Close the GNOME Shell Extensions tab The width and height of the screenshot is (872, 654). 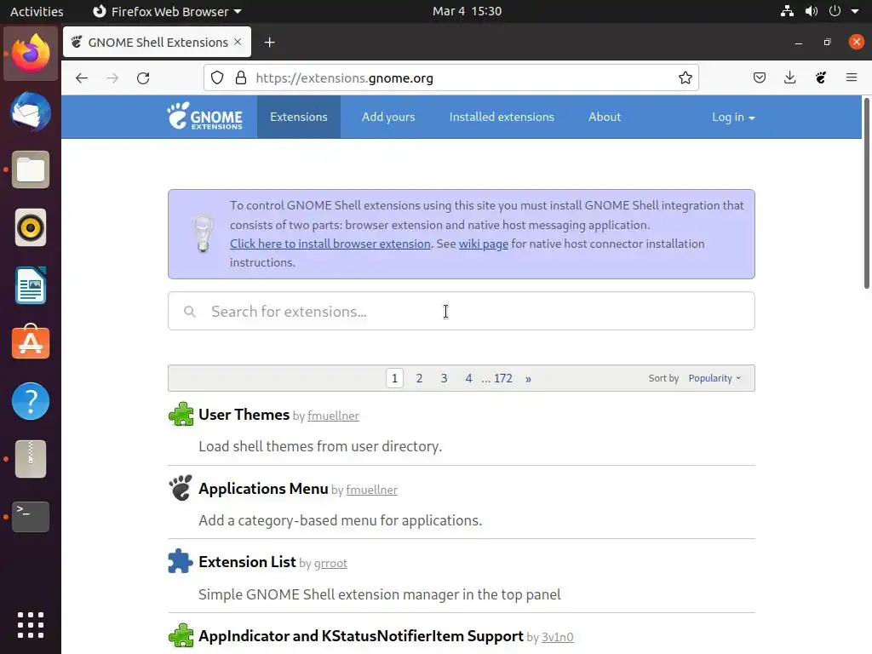point(238,42)
